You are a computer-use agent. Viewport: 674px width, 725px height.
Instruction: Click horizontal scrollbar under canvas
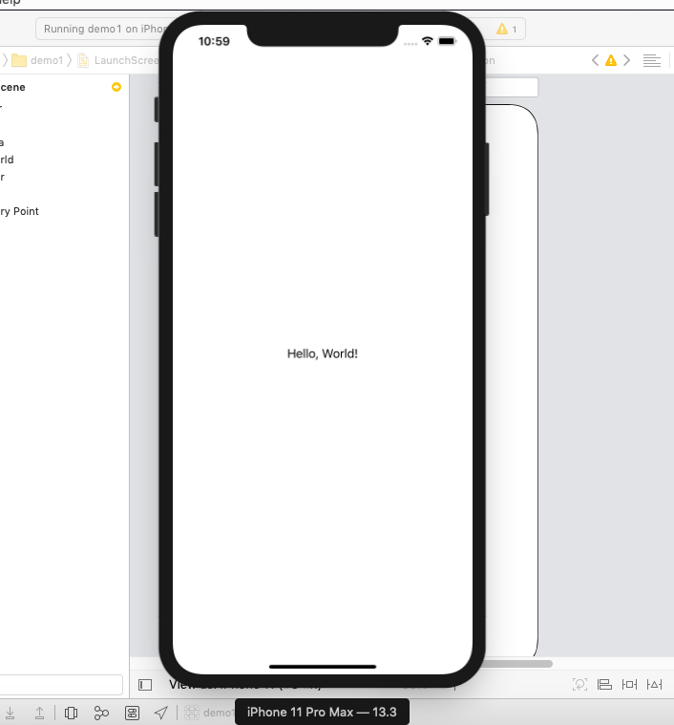tap(518, 664)
